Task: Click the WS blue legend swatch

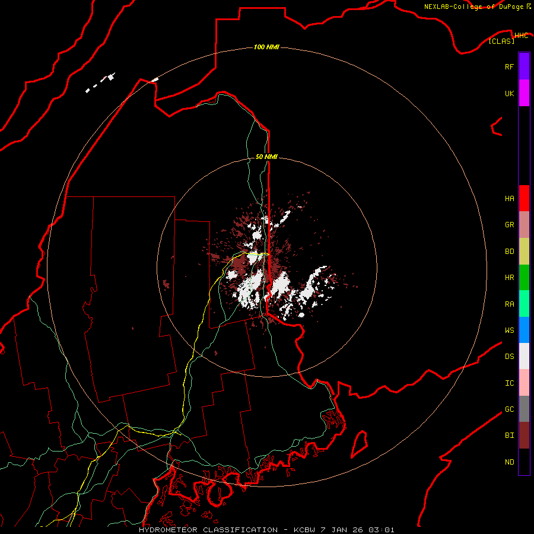Action: (x=524, y=330)
